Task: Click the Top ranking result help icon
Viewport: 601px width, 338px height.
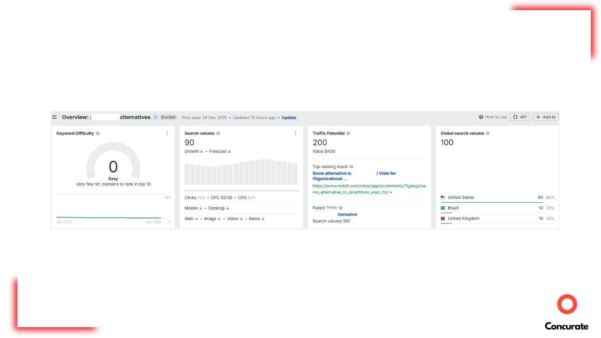Action: [352, 167]
